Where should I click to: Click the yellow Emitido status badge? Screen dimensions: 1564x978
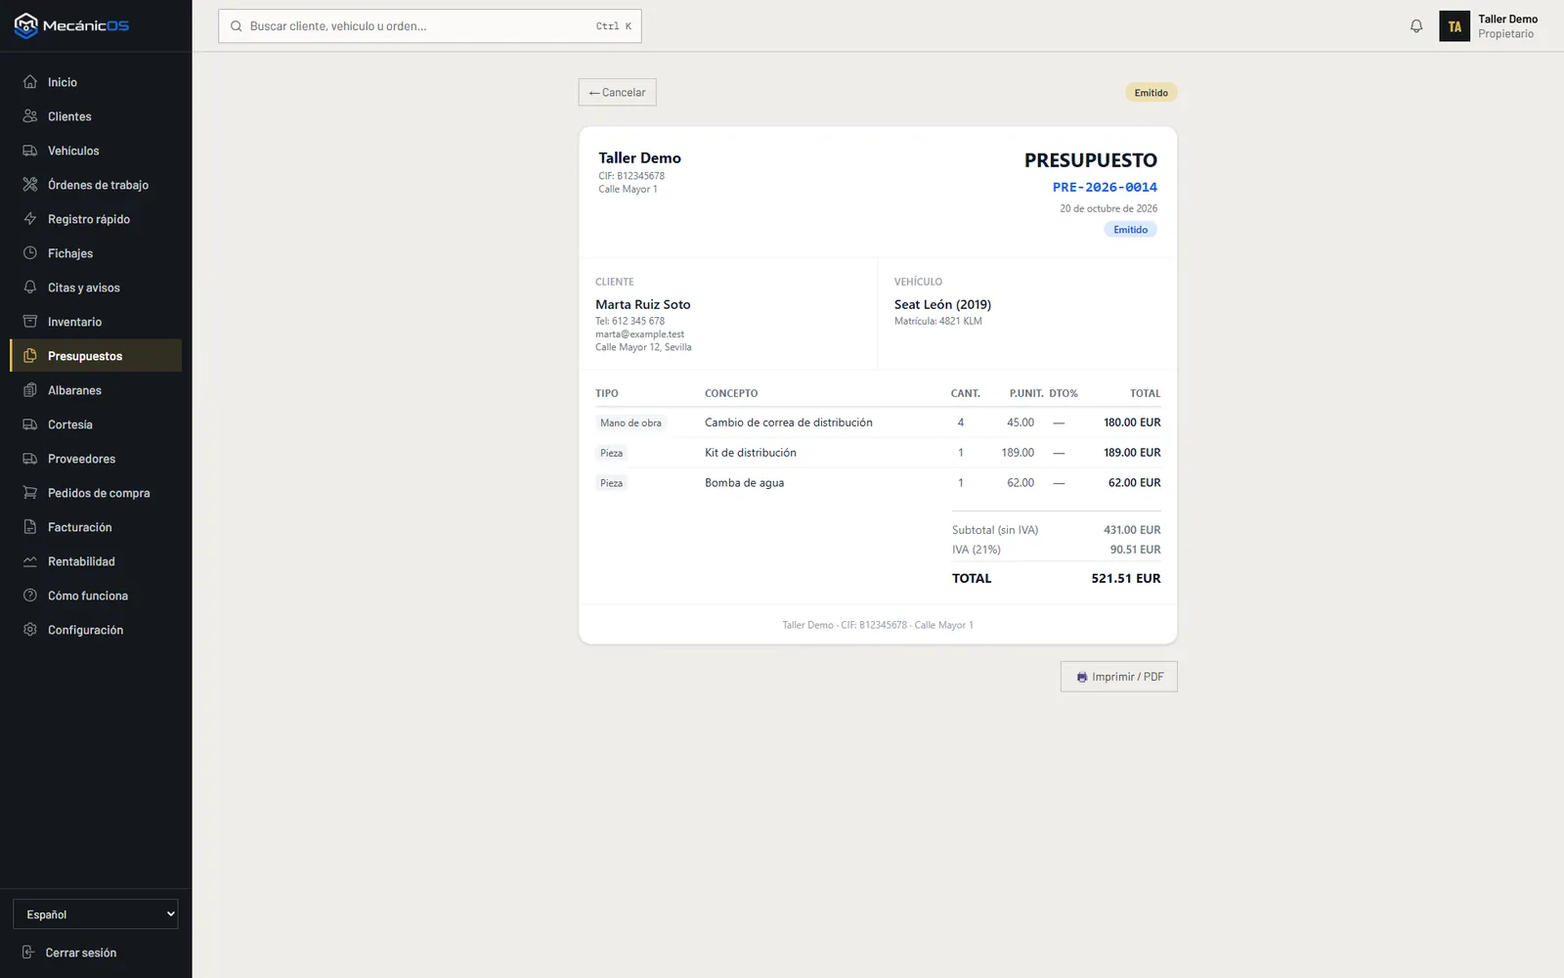[1151, 93]
